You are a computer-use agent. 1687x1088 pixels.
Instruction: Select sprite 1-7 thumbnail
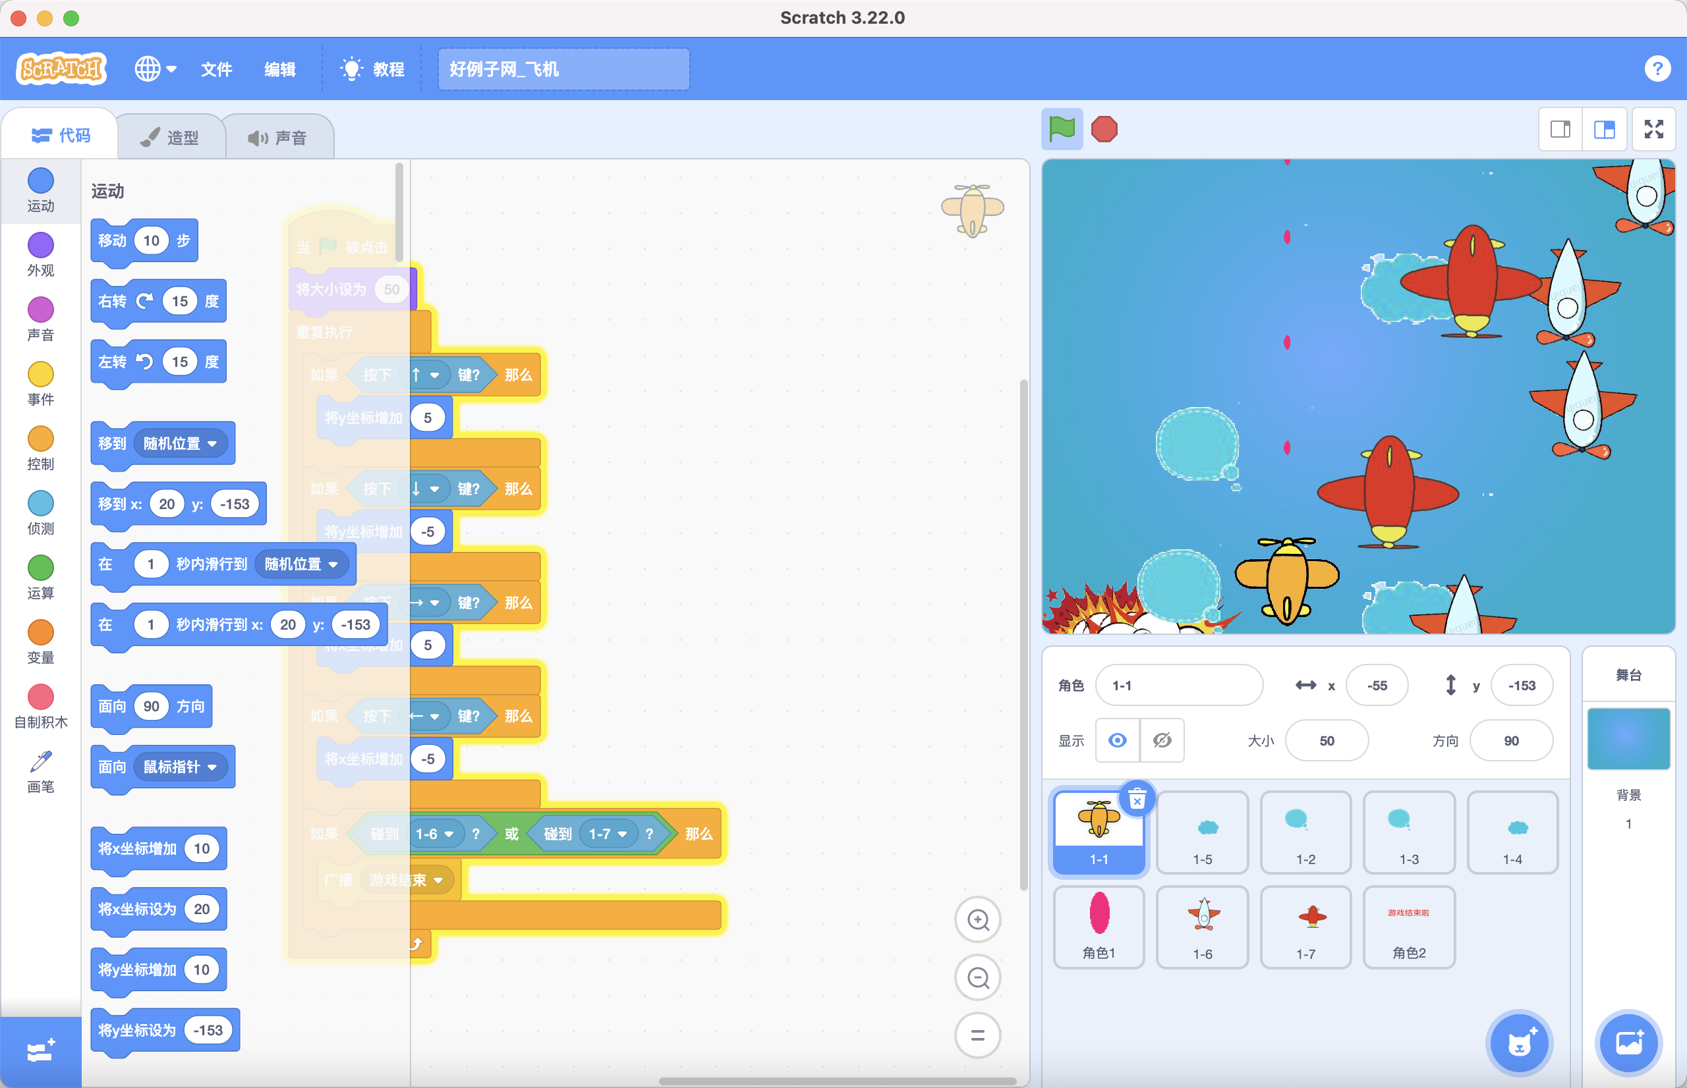(x=1305, y=926)
